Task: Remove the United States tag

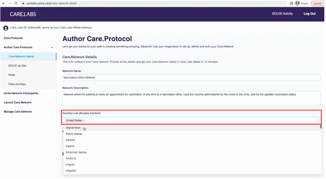Action: (84, 121)
